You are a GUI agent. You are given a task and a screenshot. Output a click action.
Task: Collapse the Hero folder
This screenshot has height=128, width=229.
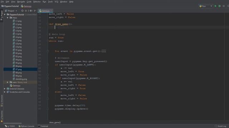8,18
